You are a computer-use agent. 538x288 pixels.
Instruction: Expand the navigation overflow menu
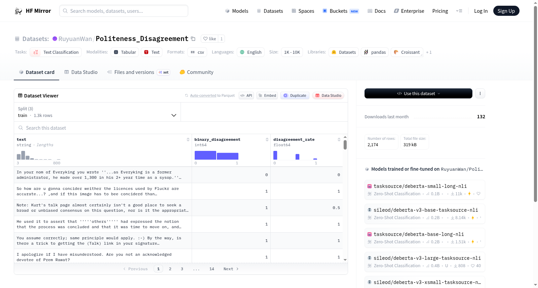(459, 11)
